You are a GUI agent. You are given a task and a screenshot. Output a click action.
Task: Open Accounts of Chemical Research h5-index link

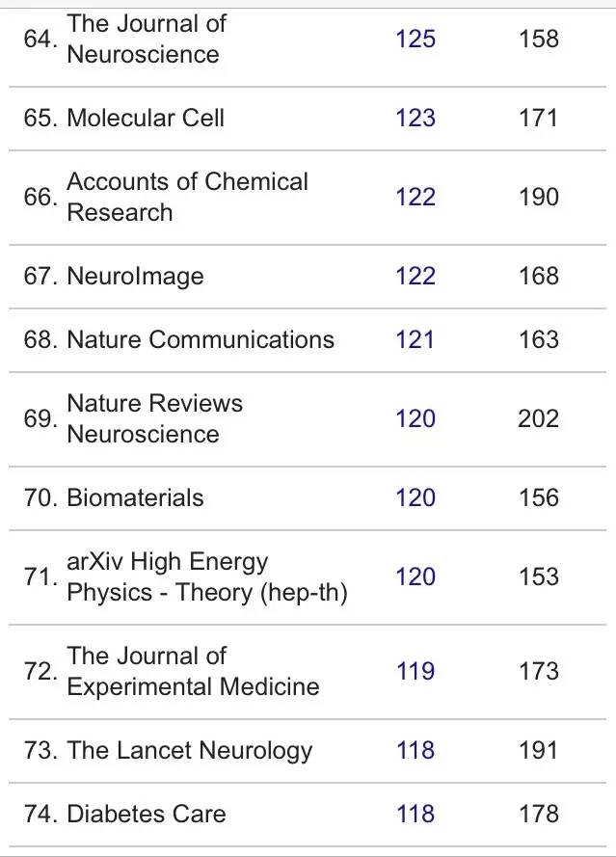point(415,198)
